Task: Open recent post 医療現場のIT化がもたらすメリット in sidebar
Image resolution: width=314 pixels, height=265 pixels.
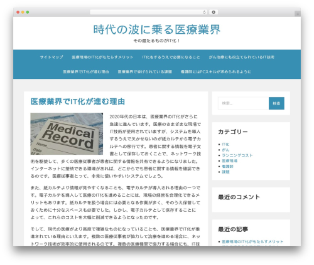Action: 252,241
